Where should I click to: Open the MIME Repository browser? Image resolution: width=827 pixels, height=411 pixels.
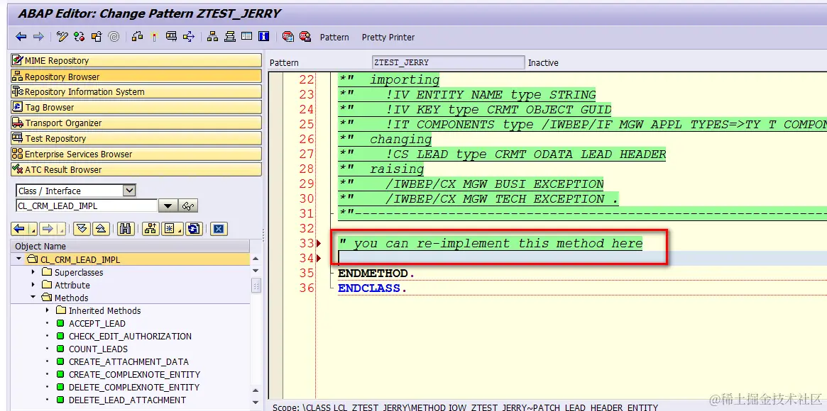[x=136, y=60]
